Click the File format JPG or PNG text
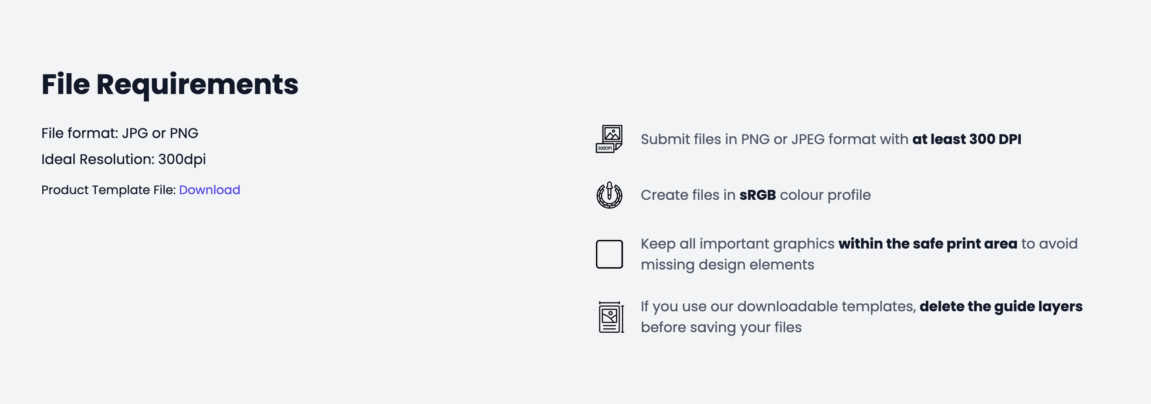 (120, 133)
